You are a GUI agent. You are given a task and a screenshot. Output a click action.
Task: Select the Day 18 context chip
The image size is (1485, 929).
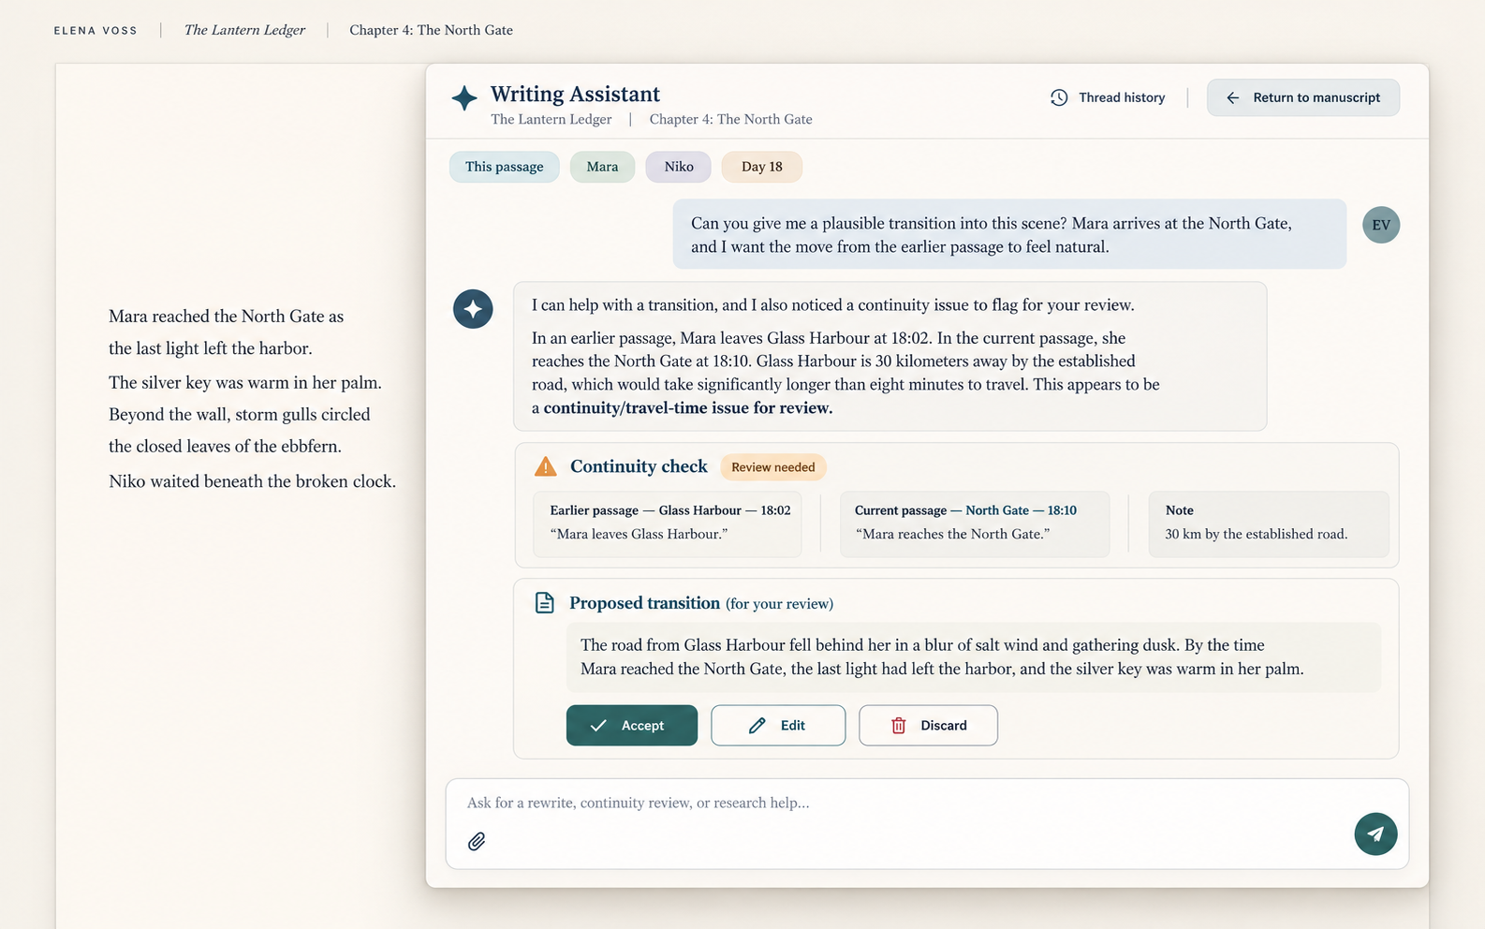(x=762, y=167)
